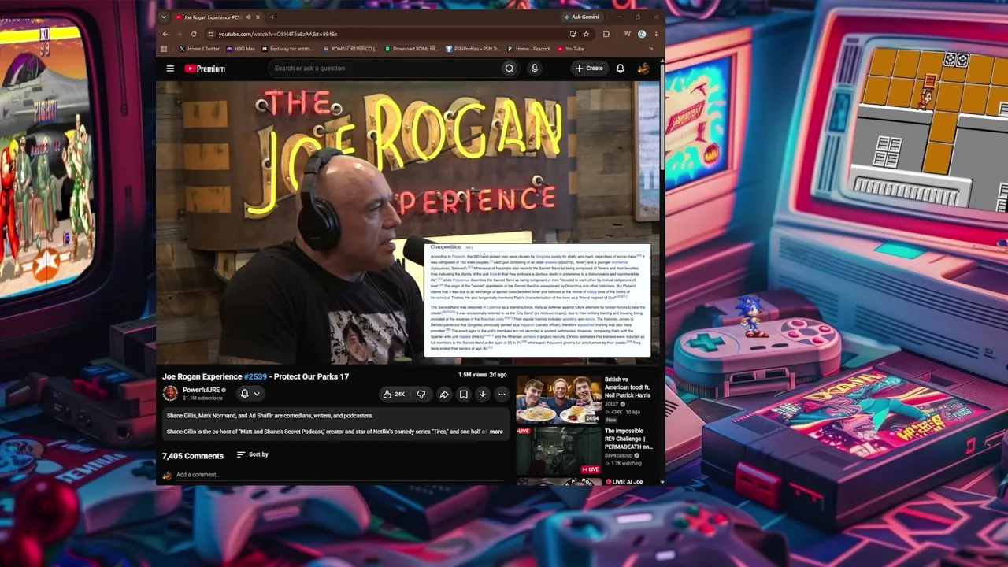Click the video player to pause
This screenshot has height=567, width=1008.
tap(409, 221)
